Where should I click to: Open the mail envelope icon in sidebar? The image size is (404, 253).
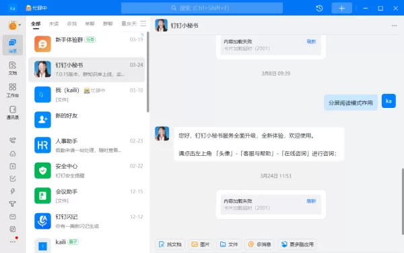tap(13, 217)
